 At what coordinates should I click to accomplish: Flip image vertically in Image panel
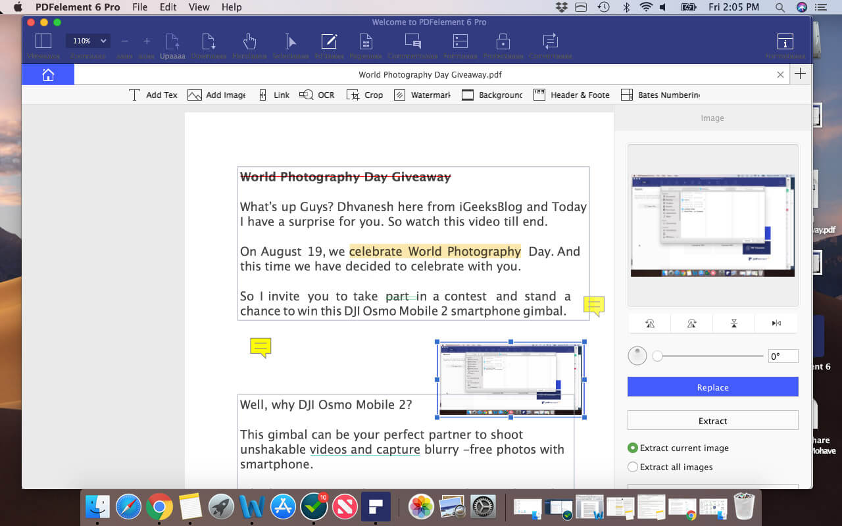click(734, 323)
